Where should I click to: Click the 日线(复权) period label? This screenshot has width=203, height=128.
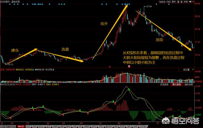point(6,2)
